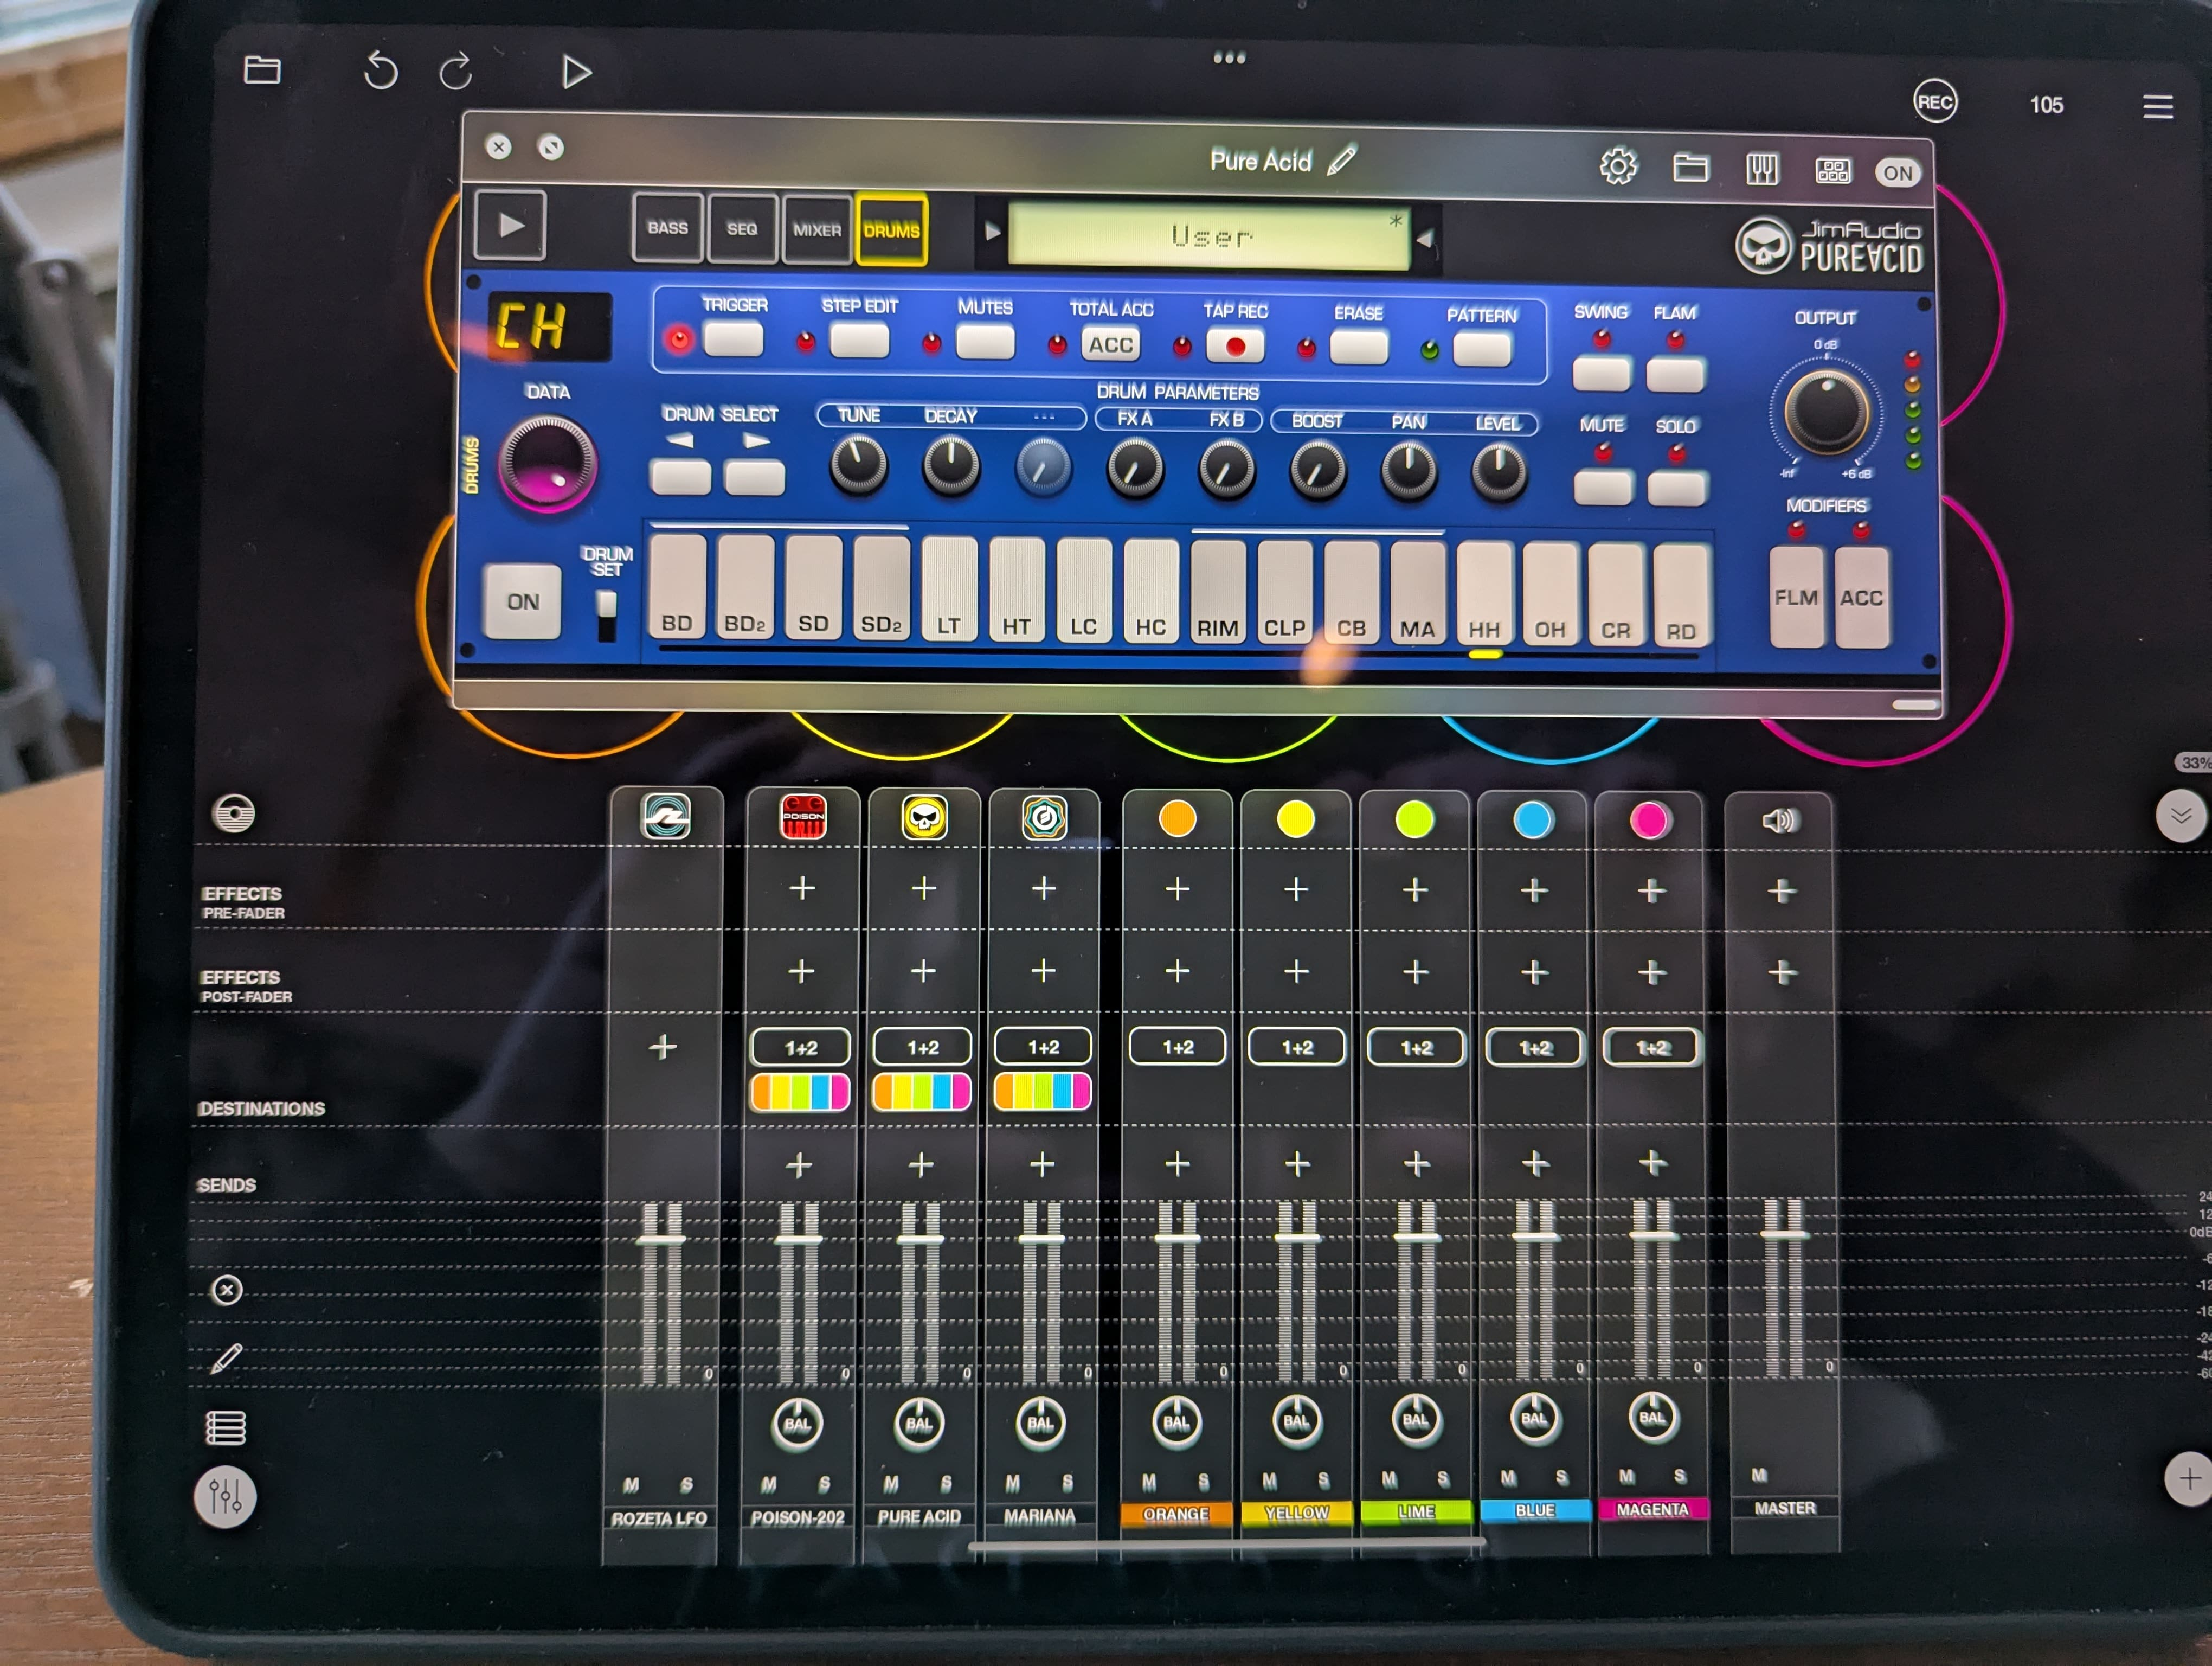
Task: Go to the previous preset arrow
Action: 991,232
